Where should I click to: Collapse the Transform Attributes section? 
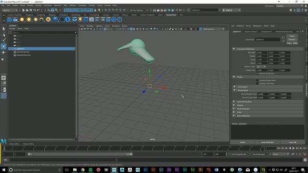point(234,49)
